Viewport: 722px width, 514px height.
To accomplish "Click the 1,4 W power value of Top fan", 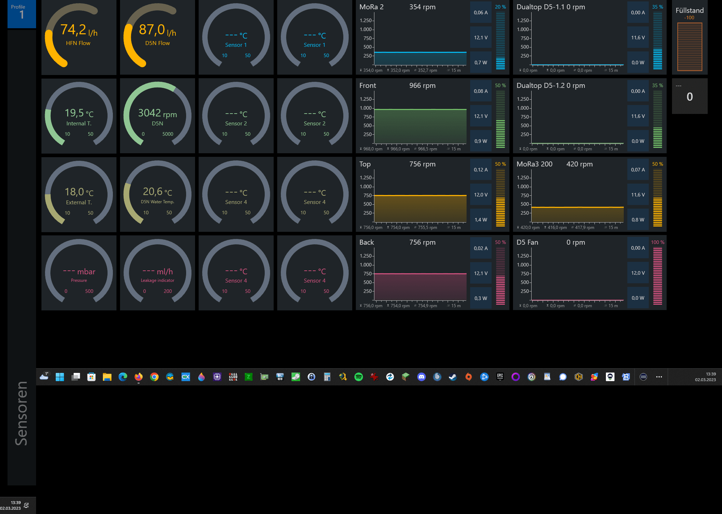I will 481,220.
